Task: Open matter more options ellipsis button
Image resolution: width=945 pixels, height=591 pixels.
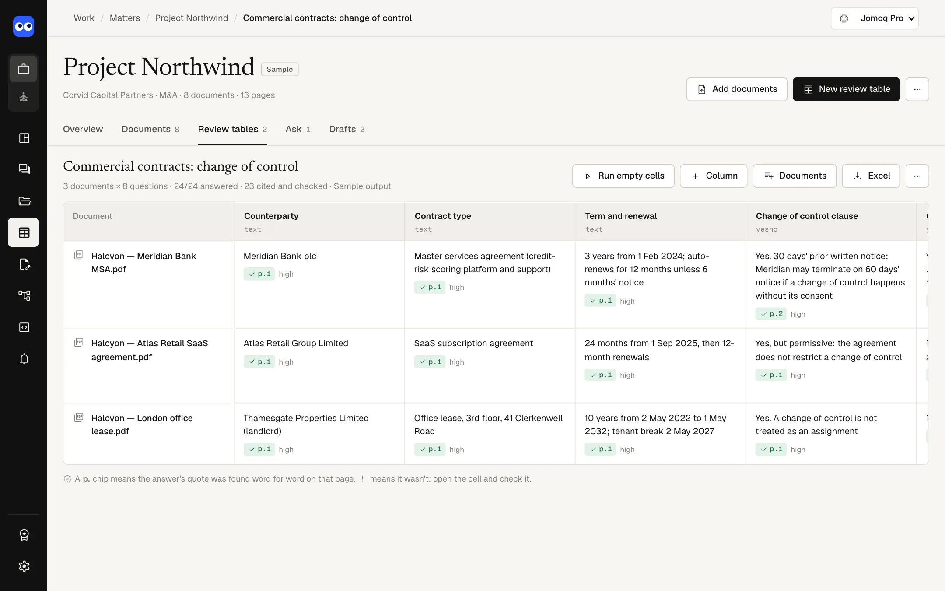Action: coord(917,89)
